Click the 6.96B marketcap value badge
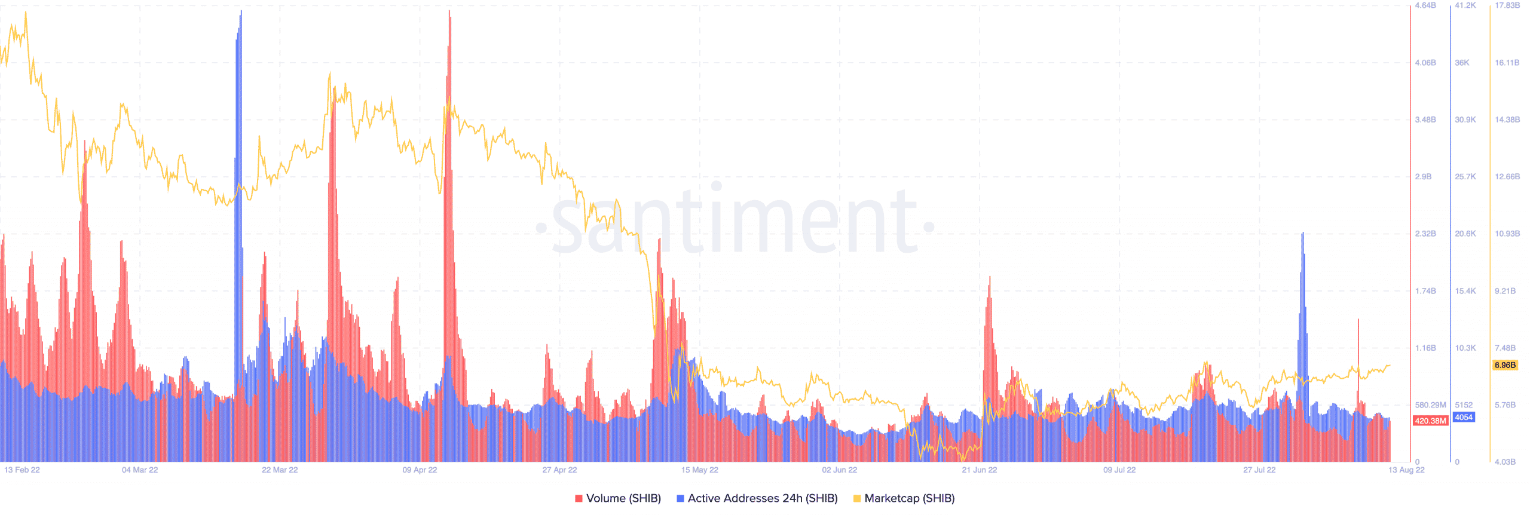This screenshot has height=518, width=1530. (1505, 364)
